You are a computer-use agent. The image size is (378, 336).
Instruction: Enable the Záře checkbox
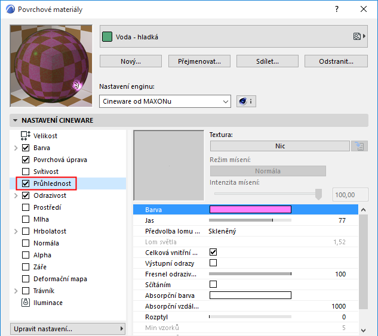[x=26, y=267]
